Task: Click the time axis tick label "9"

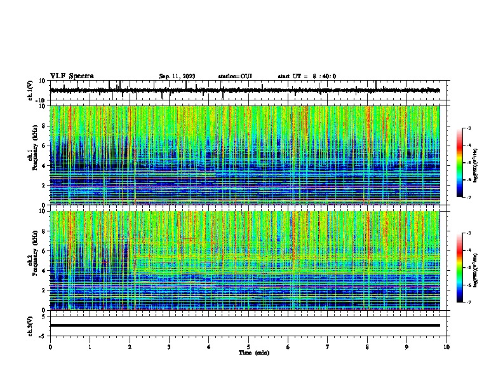Action: tap(406, 347)
